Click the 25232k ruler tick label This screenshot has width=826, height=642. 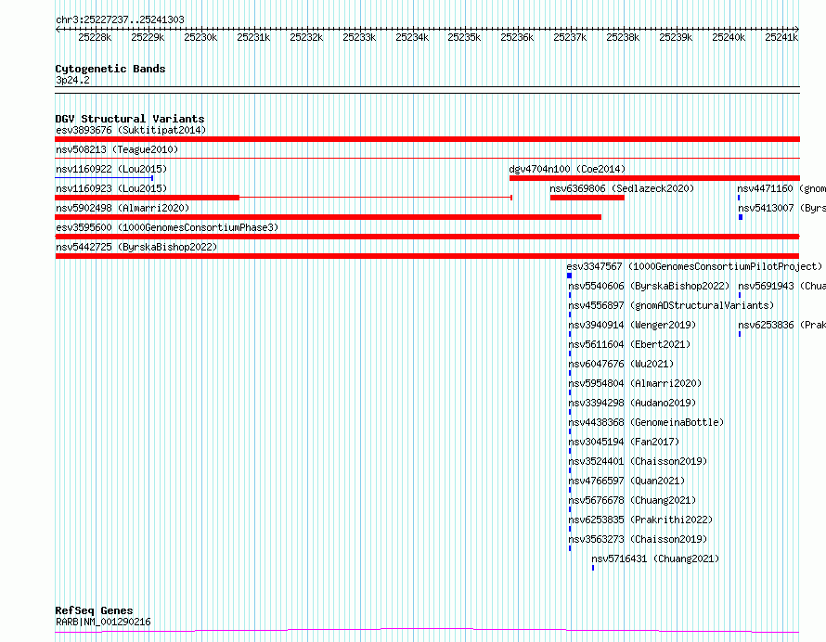point(306,38)
